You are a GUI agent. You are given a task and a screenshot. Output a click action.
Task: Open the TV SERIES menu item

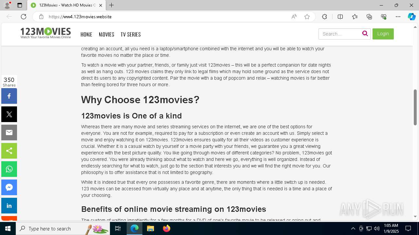click(131, 34)
